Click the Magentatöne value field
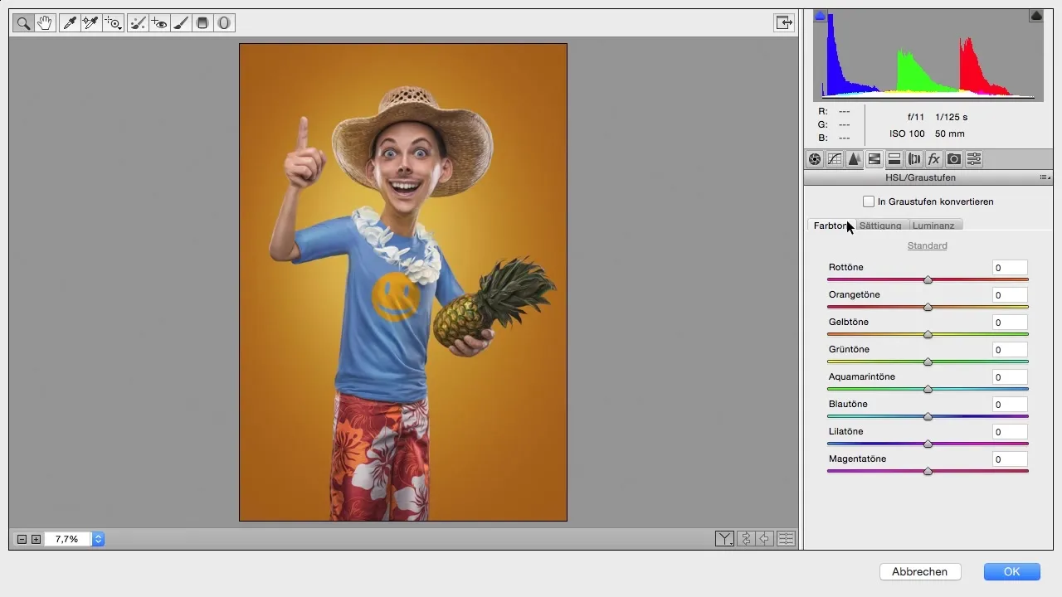The width and height of the screenshot is (1062, 597). (1010, 459)
